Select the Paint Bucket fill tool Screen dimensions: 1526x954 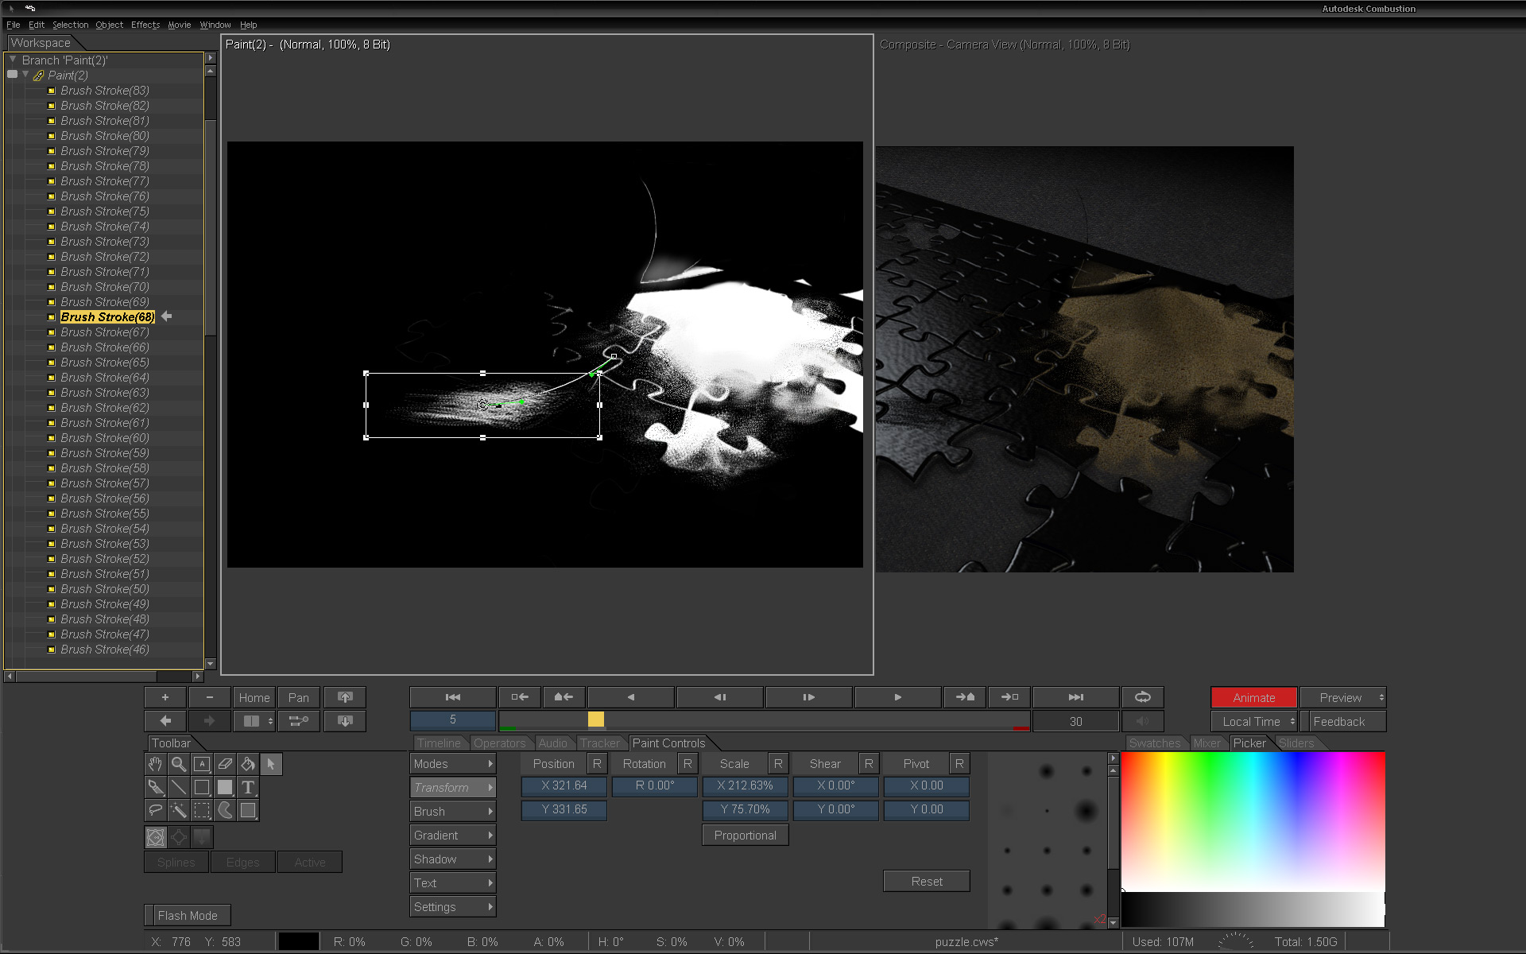coord(248,764)
